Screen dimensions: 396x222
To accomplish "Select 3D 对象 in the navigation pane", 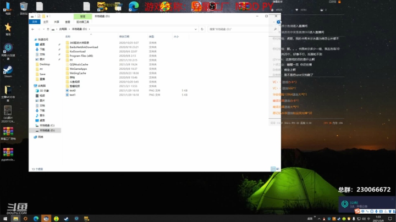I will (44, 91).
